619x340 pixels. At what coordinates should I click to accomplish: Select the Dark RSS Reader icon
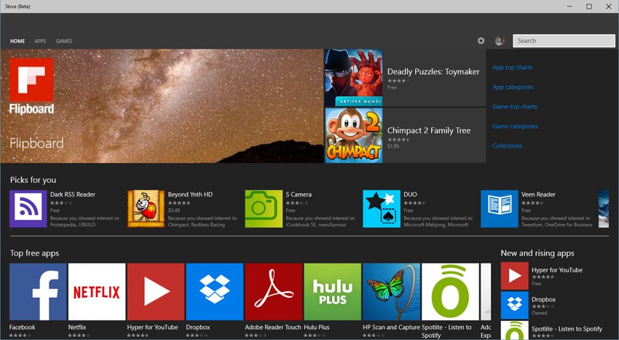(x=28, y=209)
